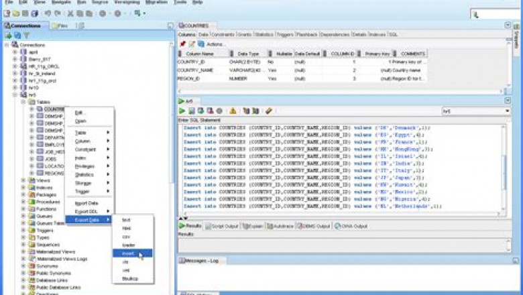Viewport: 523px width, 295px height.
Task: Switch to the Constraints tab
Action: [221, 34]
